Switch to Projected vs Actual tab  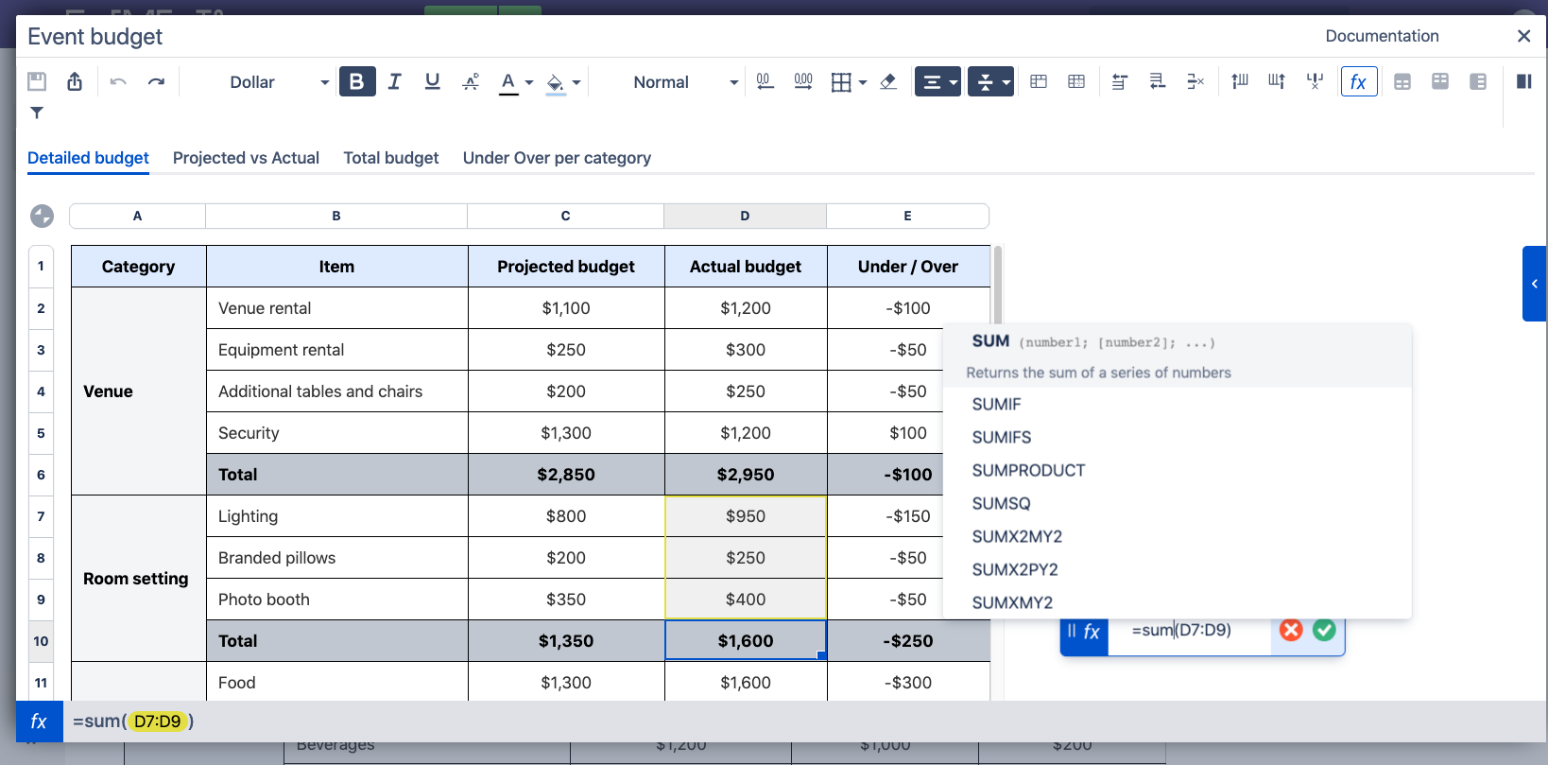click(x=246, y=158)
